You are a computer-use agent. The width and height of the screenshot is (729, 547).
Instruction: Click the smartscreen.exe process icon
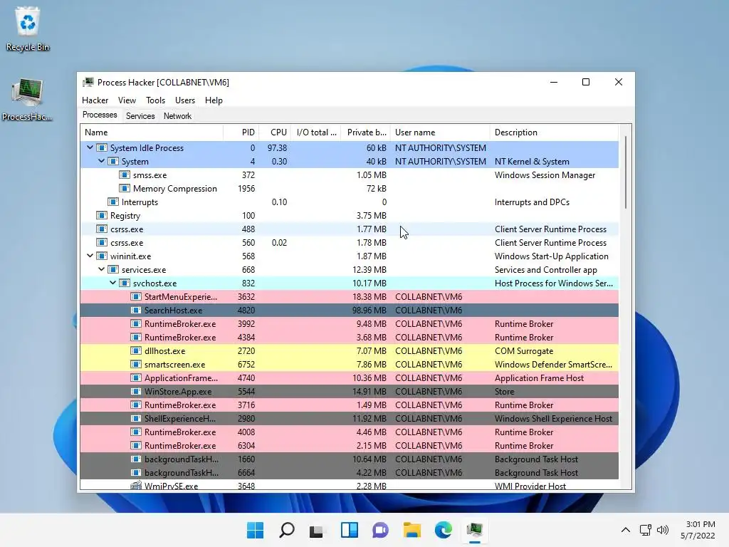(x=136, y=364)
